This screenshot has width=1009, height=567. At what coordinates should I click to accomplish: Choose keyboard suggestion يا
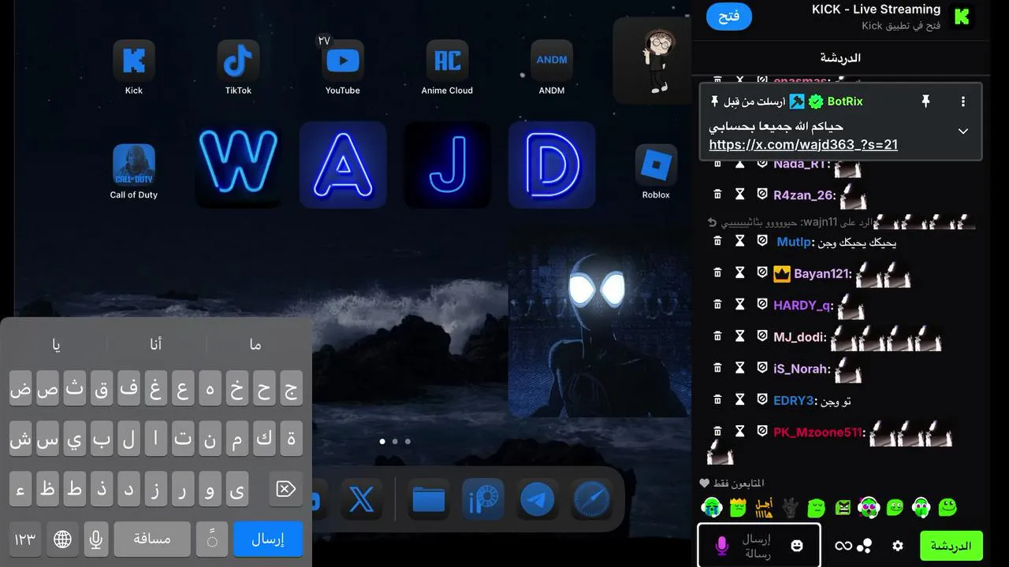pyautogui.click(x=56, y=344)
